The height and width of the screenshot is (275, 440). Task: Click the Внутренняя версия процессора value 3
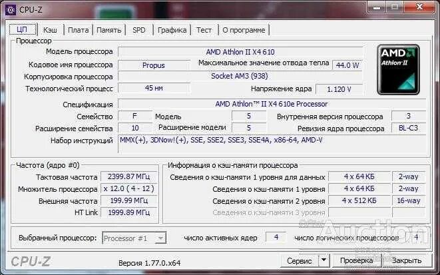click(409, 116)
